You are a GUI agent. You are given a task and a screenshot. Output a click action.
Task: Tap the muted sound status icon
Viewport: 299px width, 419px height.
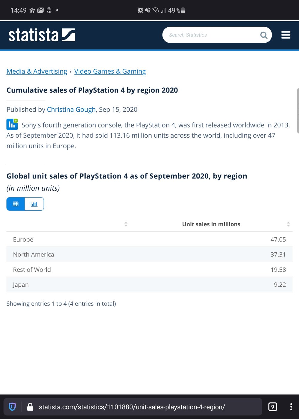[x=148, y=10]
